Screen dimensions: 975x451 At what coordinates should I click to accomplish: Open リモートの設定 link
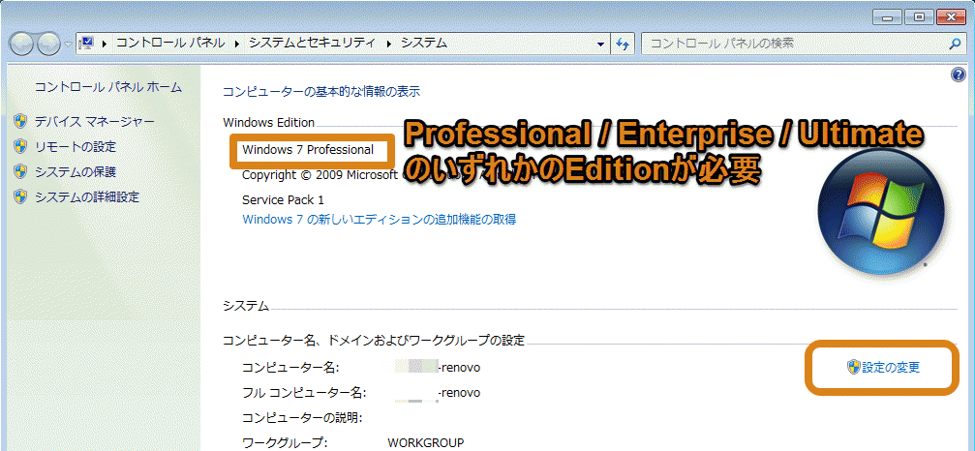(x=76, y=146)
